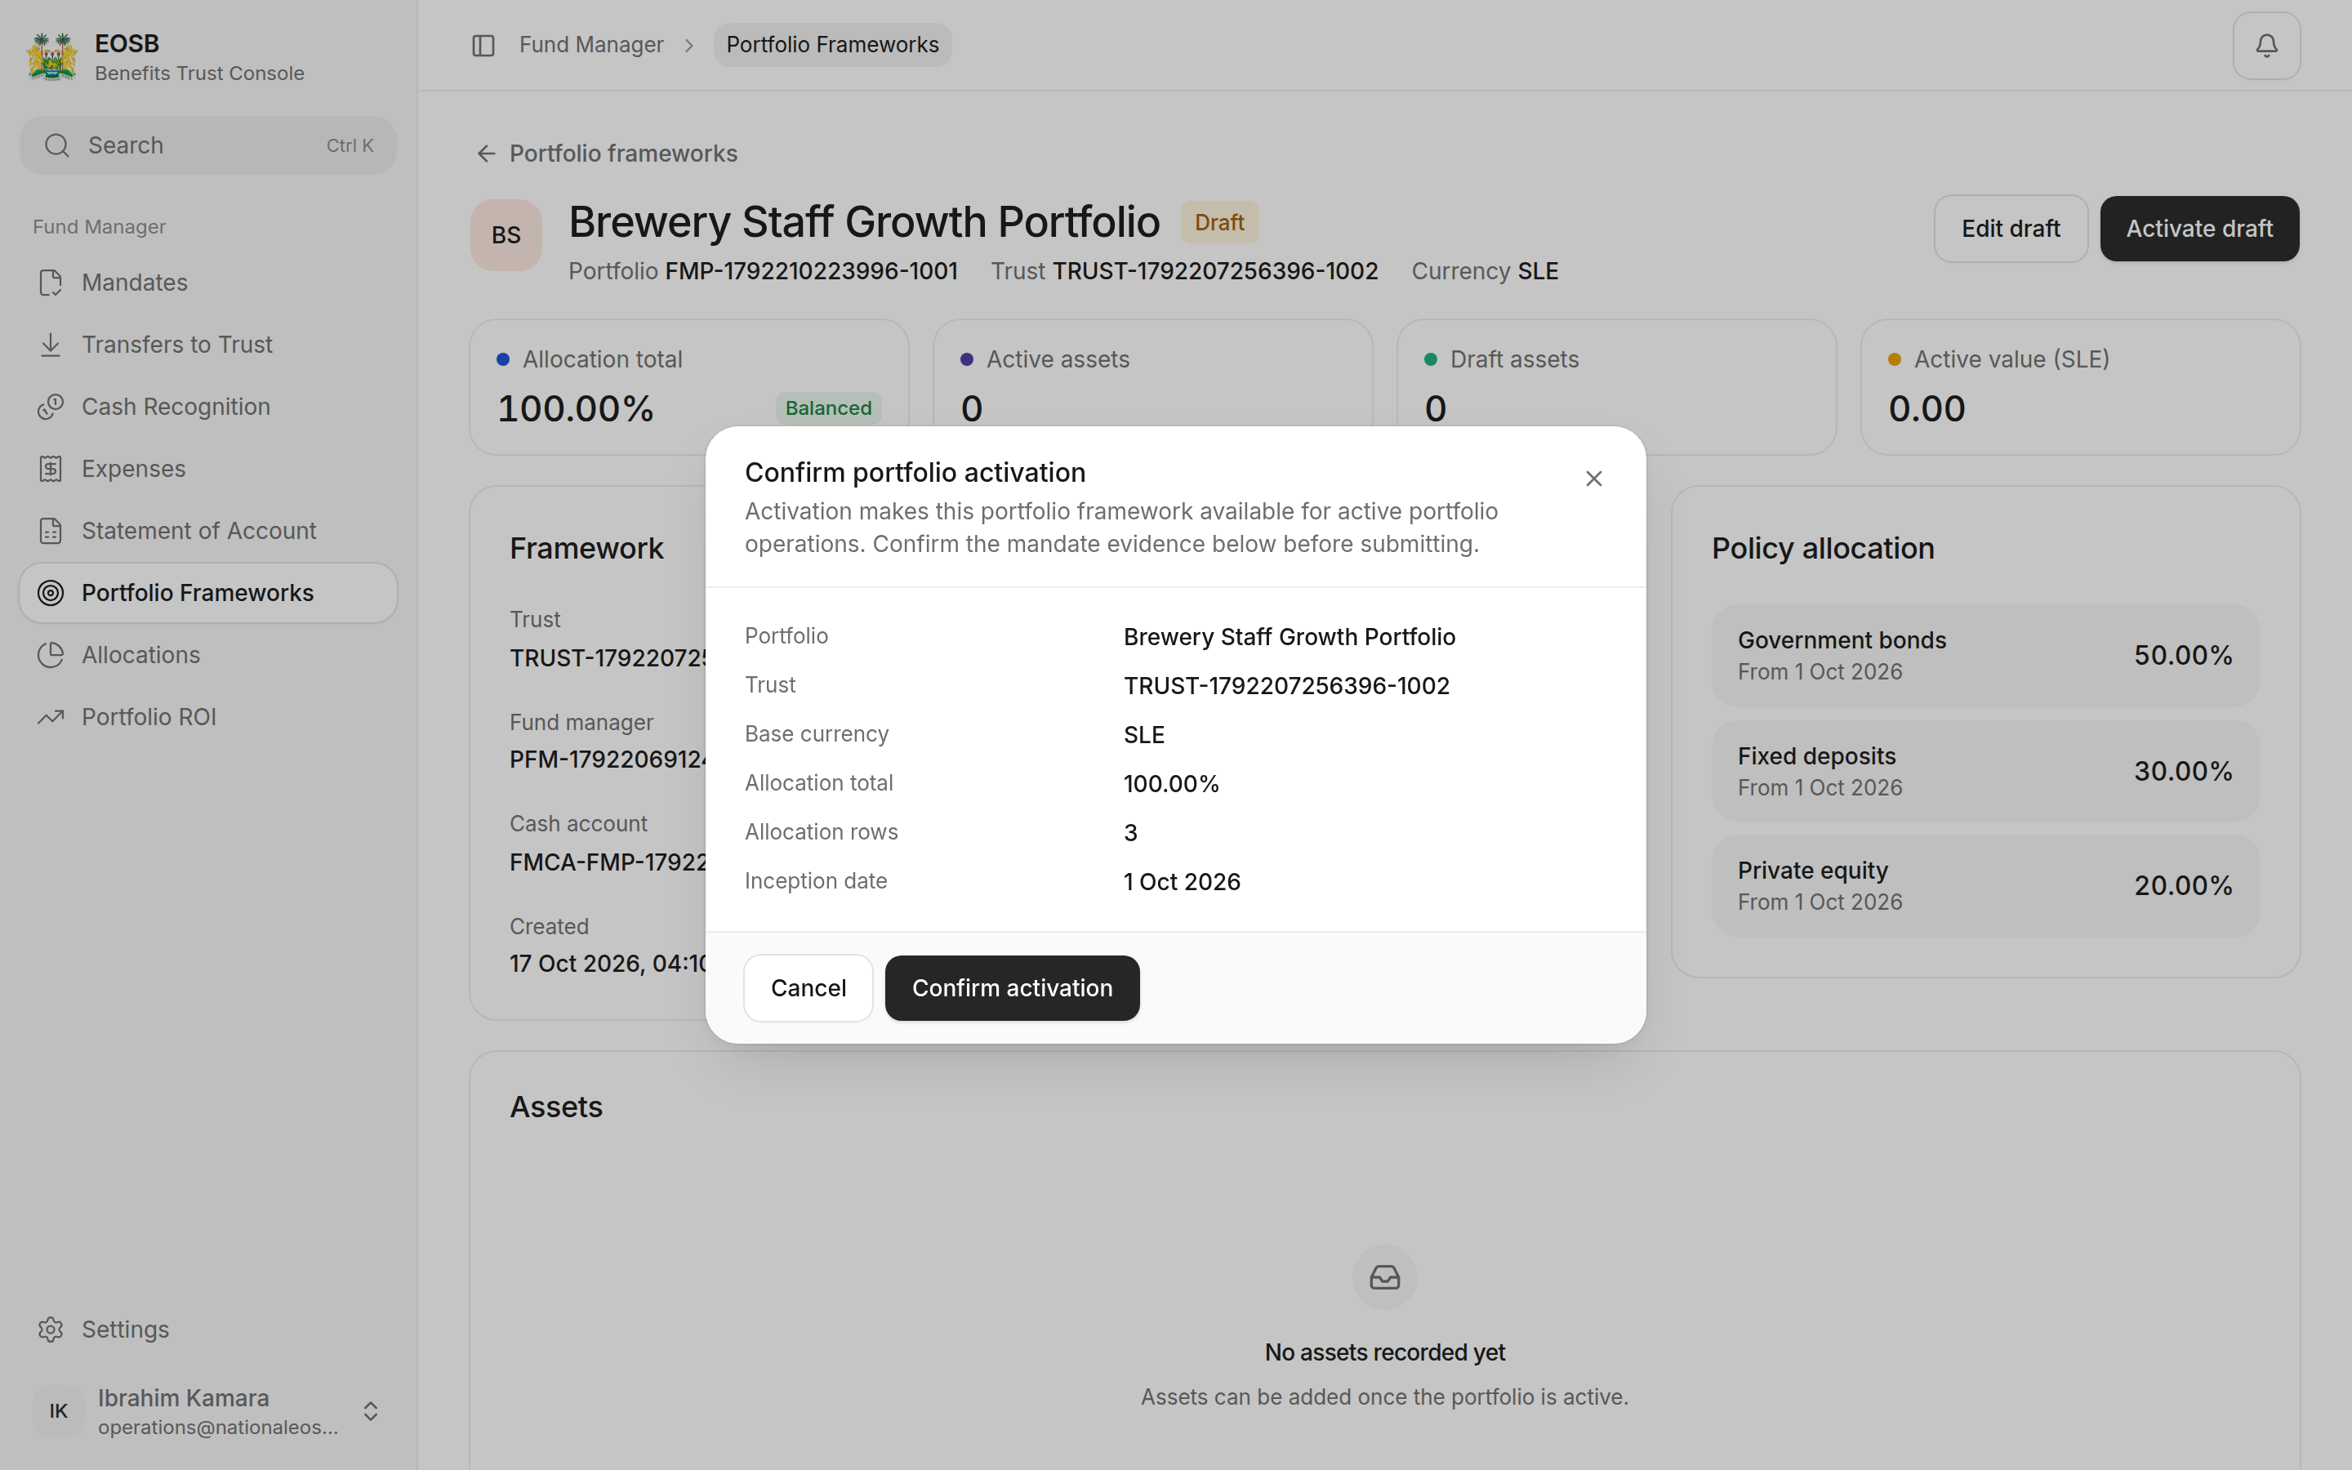Open the Allocations page

(x=208, y=655)
